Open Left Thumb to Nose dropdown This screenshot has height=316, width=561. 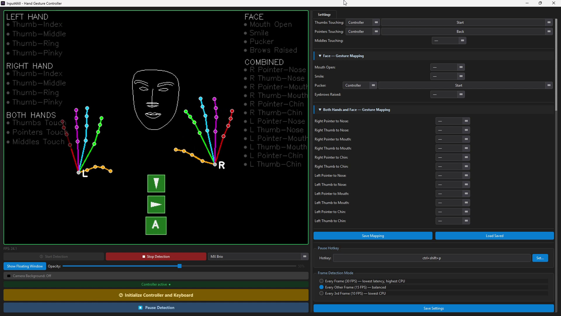coord(453,185)
